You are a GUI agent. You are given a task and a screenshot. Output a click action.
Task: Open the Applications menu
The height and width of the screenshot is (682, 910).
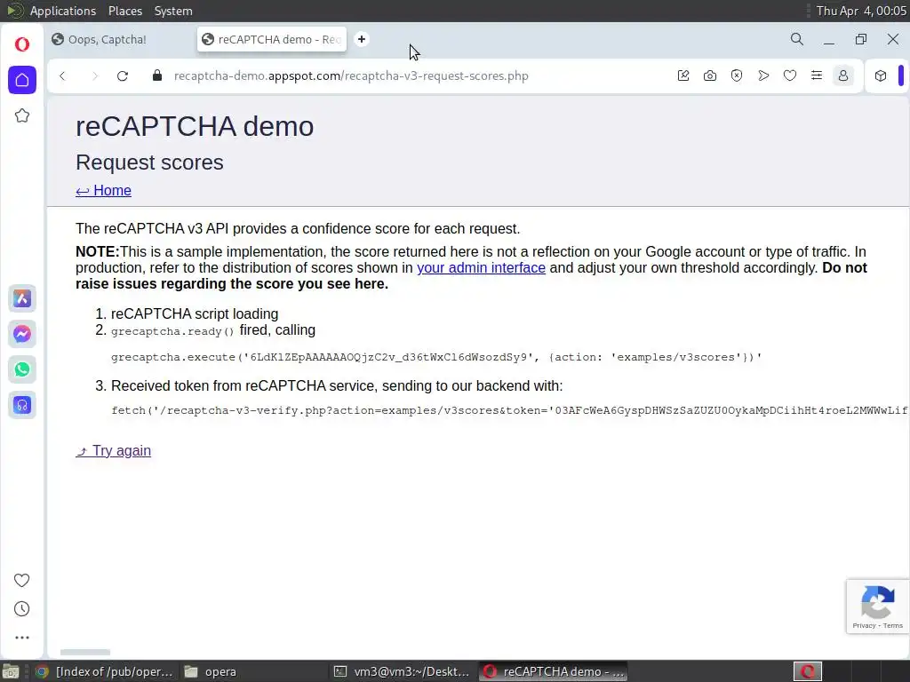(63, 11)
